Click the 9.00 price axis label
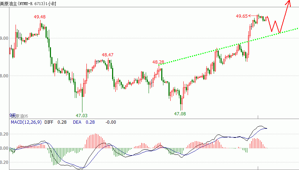Image resolution: width=299 pixels, height=170 pixels. pyautogui.click(x=4, y=38)
